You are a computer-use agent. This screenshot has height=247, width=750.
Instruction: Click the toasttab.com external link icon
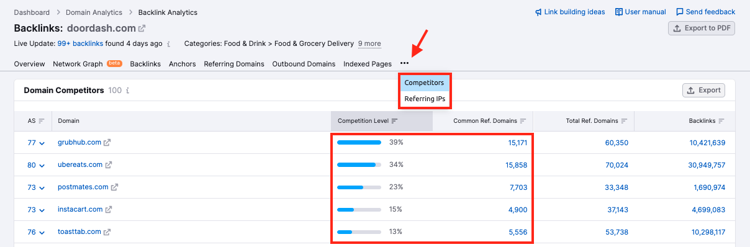[107, 232]
